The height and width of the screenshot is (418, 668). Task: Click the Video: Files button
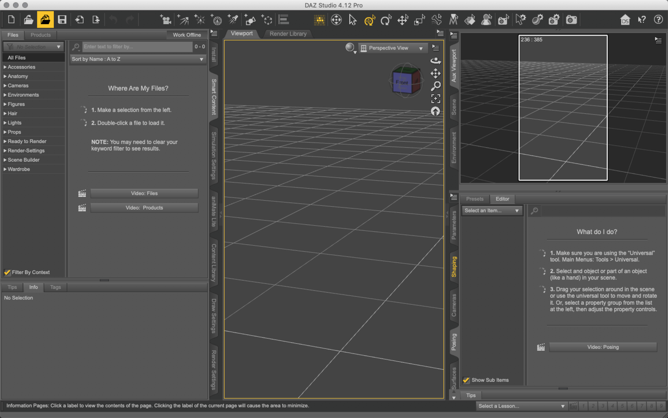(144, 193)
